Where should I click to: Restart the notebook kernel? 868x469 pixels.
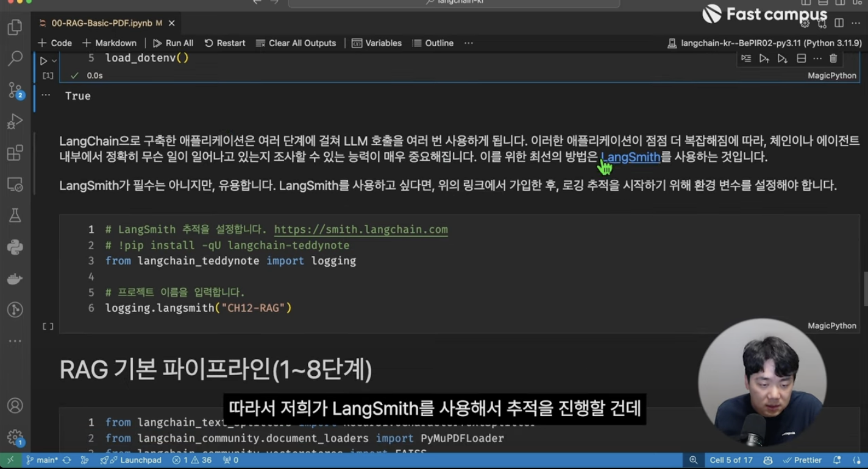225,43
